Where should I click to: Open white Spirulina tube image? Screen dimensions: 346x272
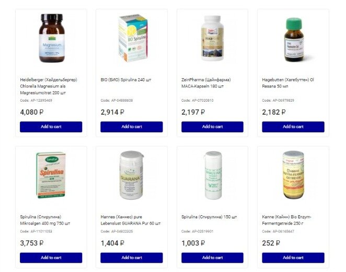coord(213,175)
